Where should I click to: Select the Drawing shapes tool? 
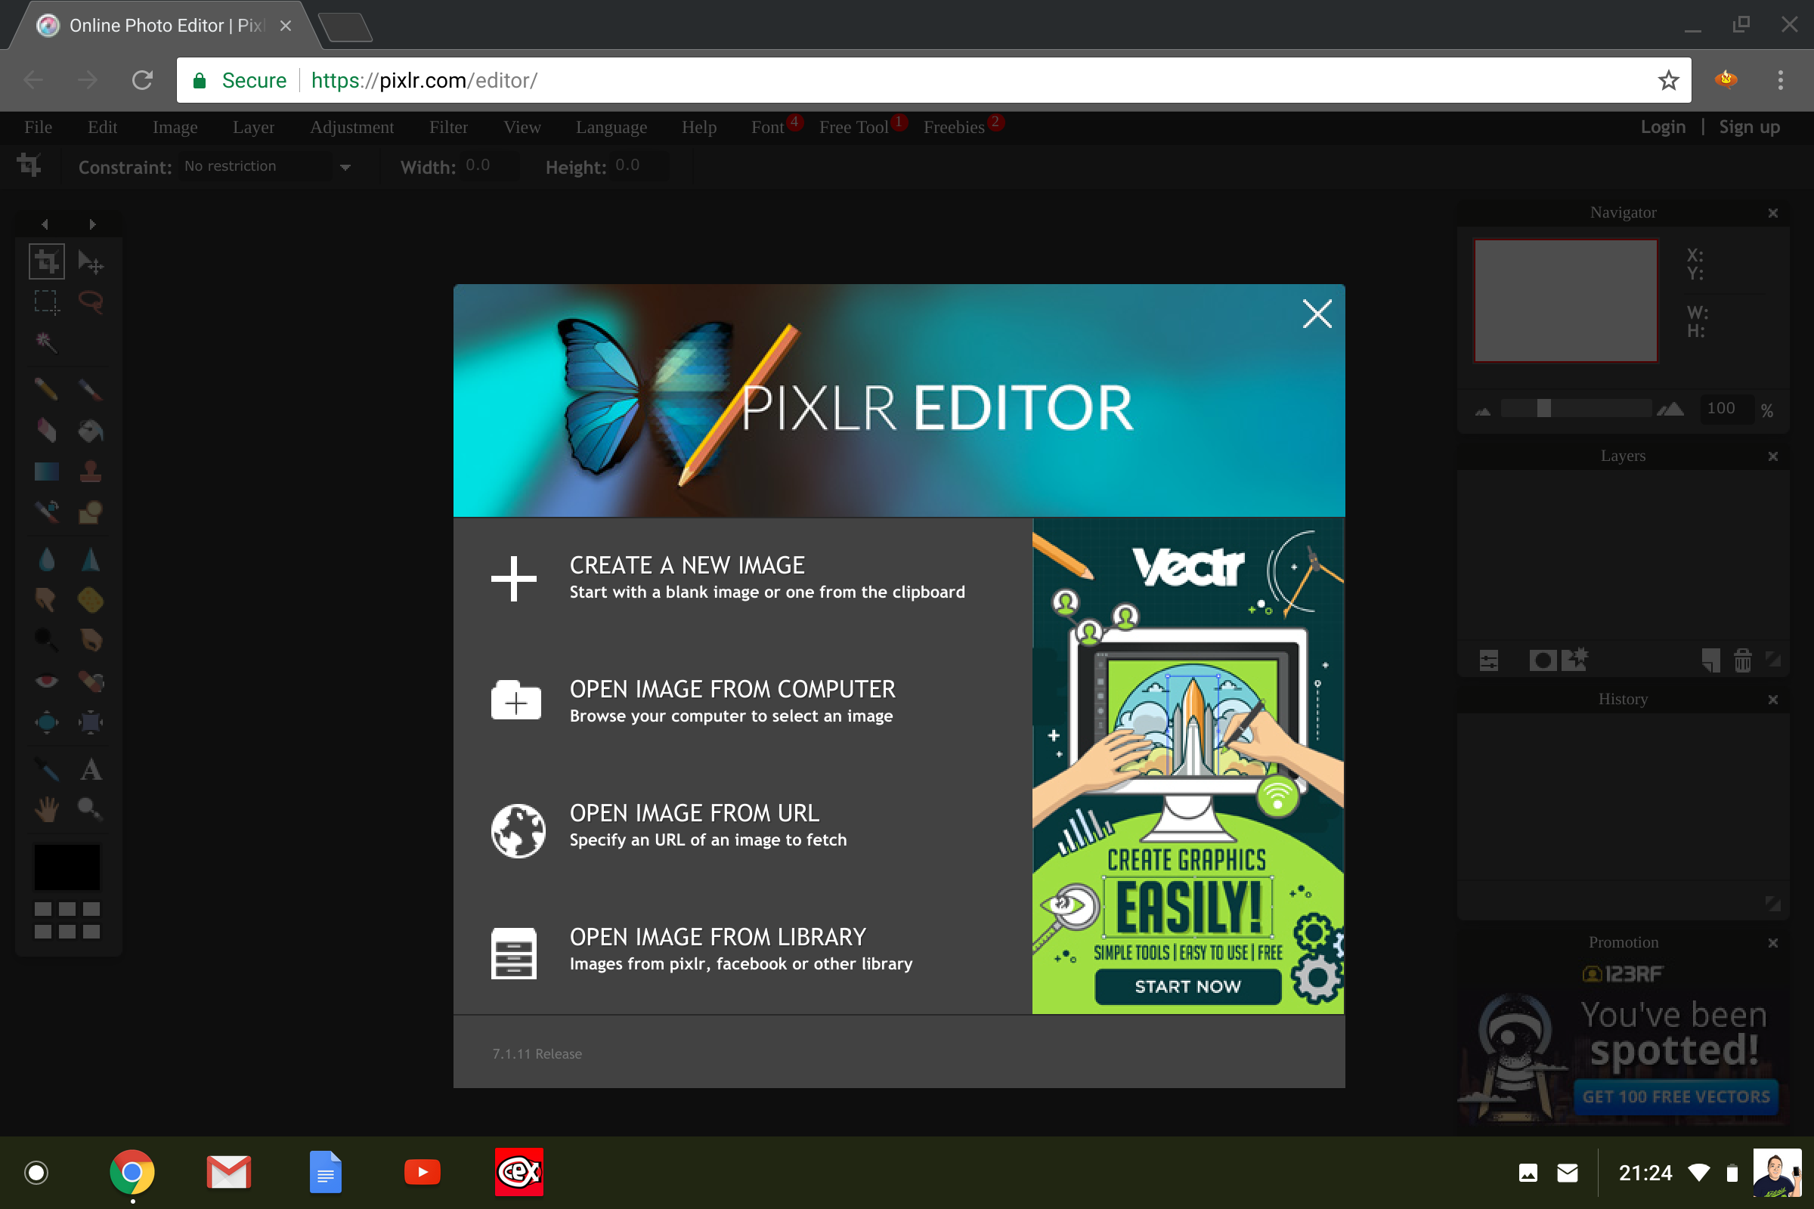click(91, 512)
